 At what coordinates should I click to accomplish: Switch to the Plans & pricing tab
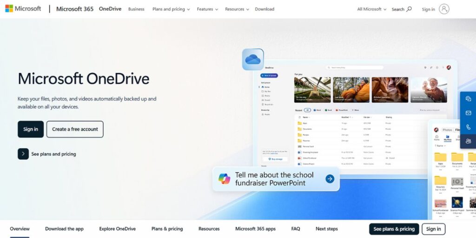click(167, 229)
